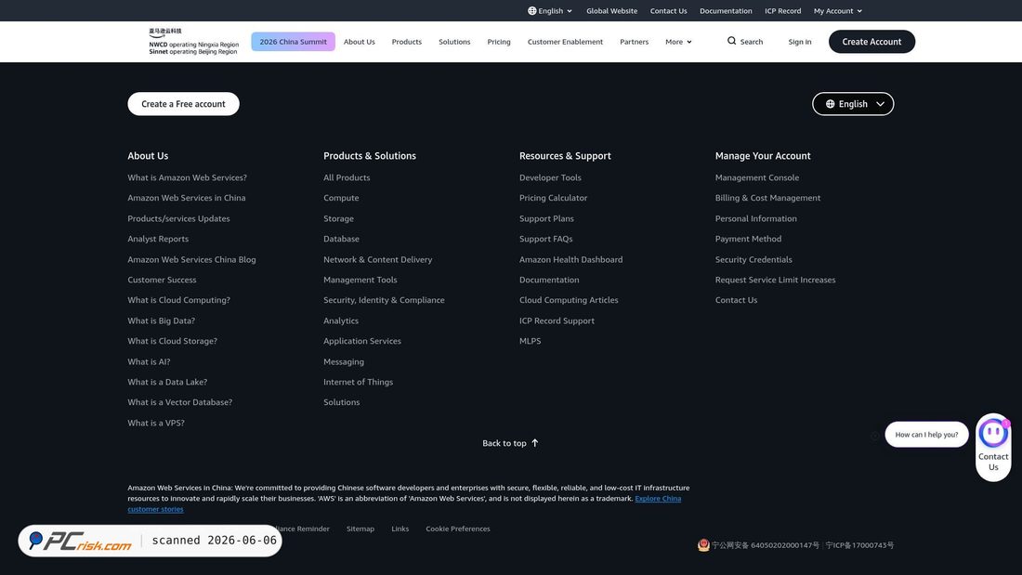Click Contact Us under Manage Your Account
The height and width of the screenshot is (575, 1022).
tap(736, 300)
